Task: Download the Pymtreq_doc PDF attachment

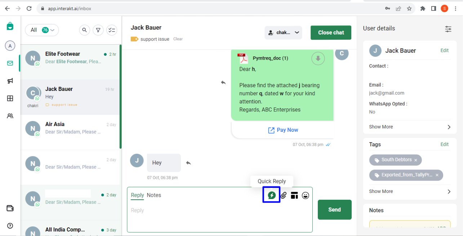Action: pyautogui.click(x=318, y=58)
